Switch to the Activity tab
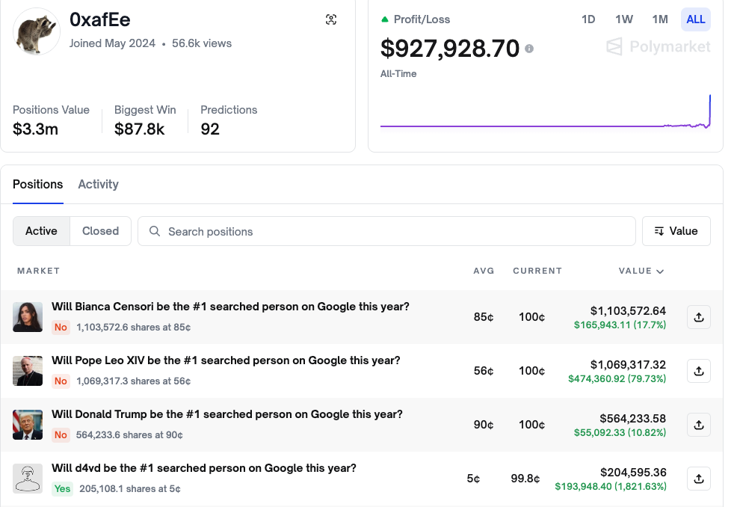The image size is (737, 507). [98, 184]
